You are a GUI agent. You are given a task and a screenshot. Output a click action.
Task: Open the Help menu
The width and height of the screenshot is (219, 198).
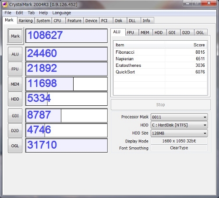pos(43,13)
